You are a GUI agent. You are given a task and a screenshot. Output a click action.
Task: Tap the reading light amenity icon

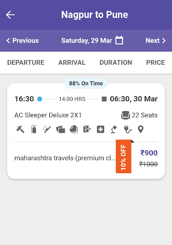(114, 129)
